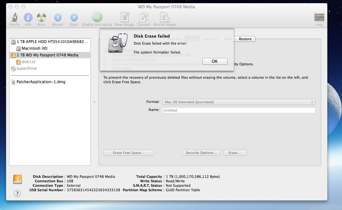Image resolution: width=342 pixels, height=210 pixels.
Task: Select 1 TB APPLE HDD drive
Action: pos(50,42)
